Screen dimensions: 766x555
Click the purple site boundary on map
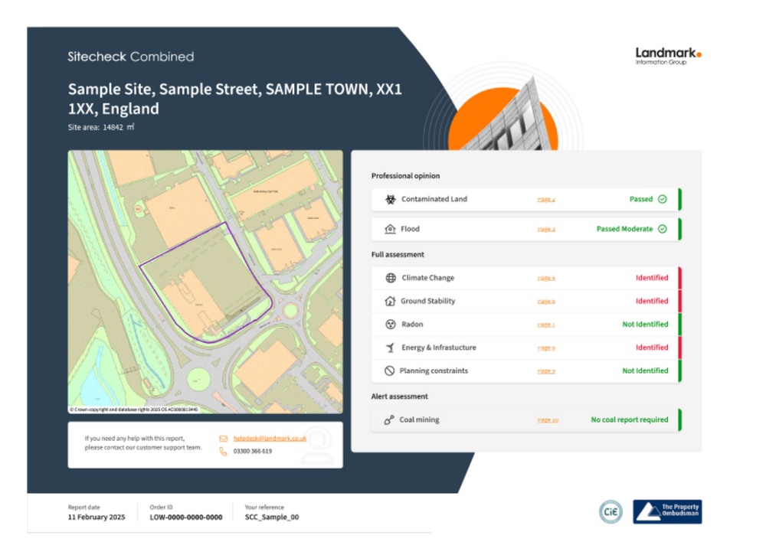(x=205, y=282)
